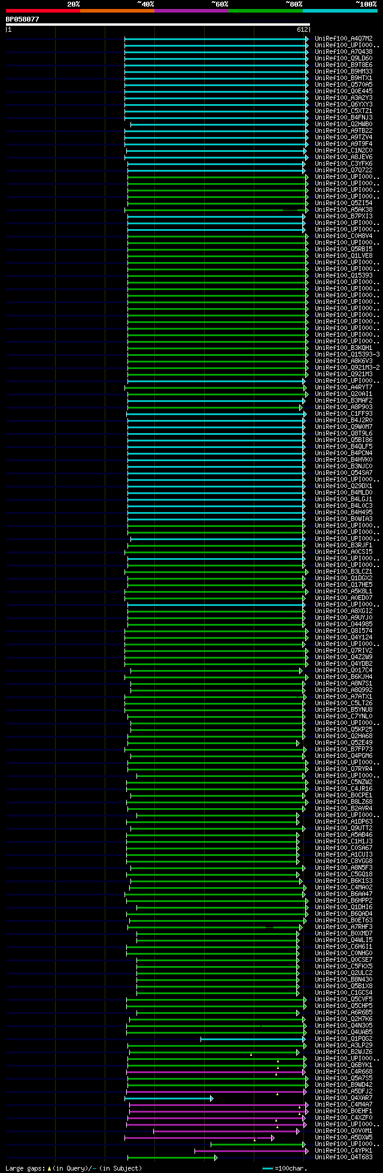Select label UniRef100_C1N2C0

point(344,151)
